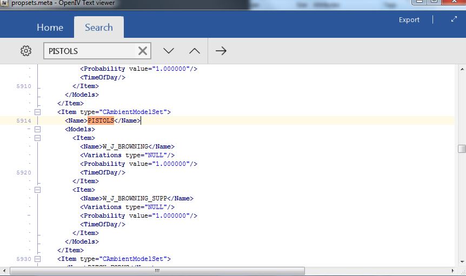Collapse the Item containing W_J_BROWNING_SUPP
Image resolution: width=466 pixels, height=276 pixels.
[x=38, y=190]
